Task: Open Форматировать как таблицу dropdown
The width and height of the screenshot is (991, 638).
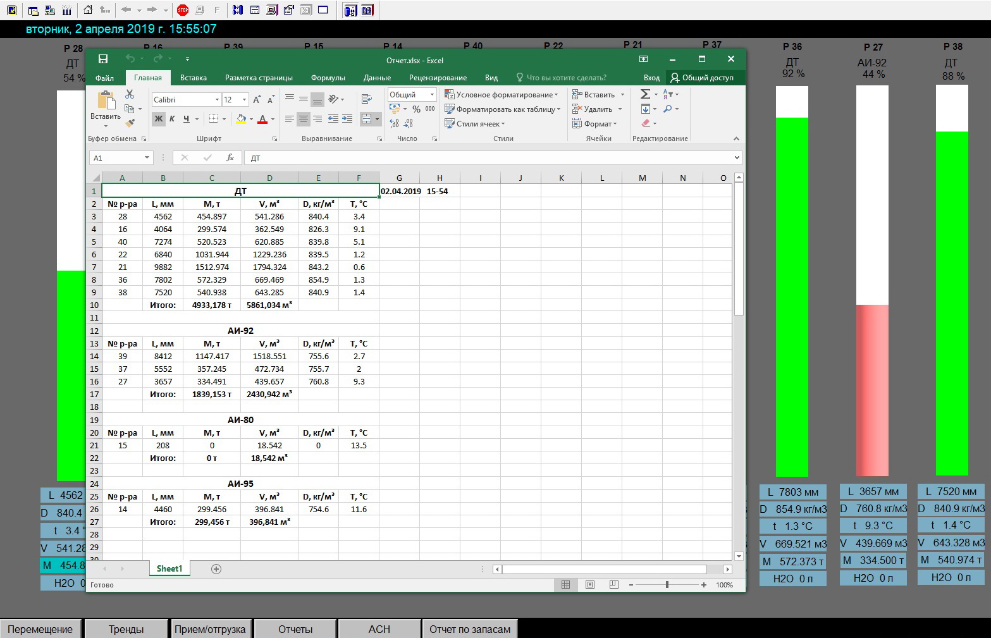Action: 503,109
